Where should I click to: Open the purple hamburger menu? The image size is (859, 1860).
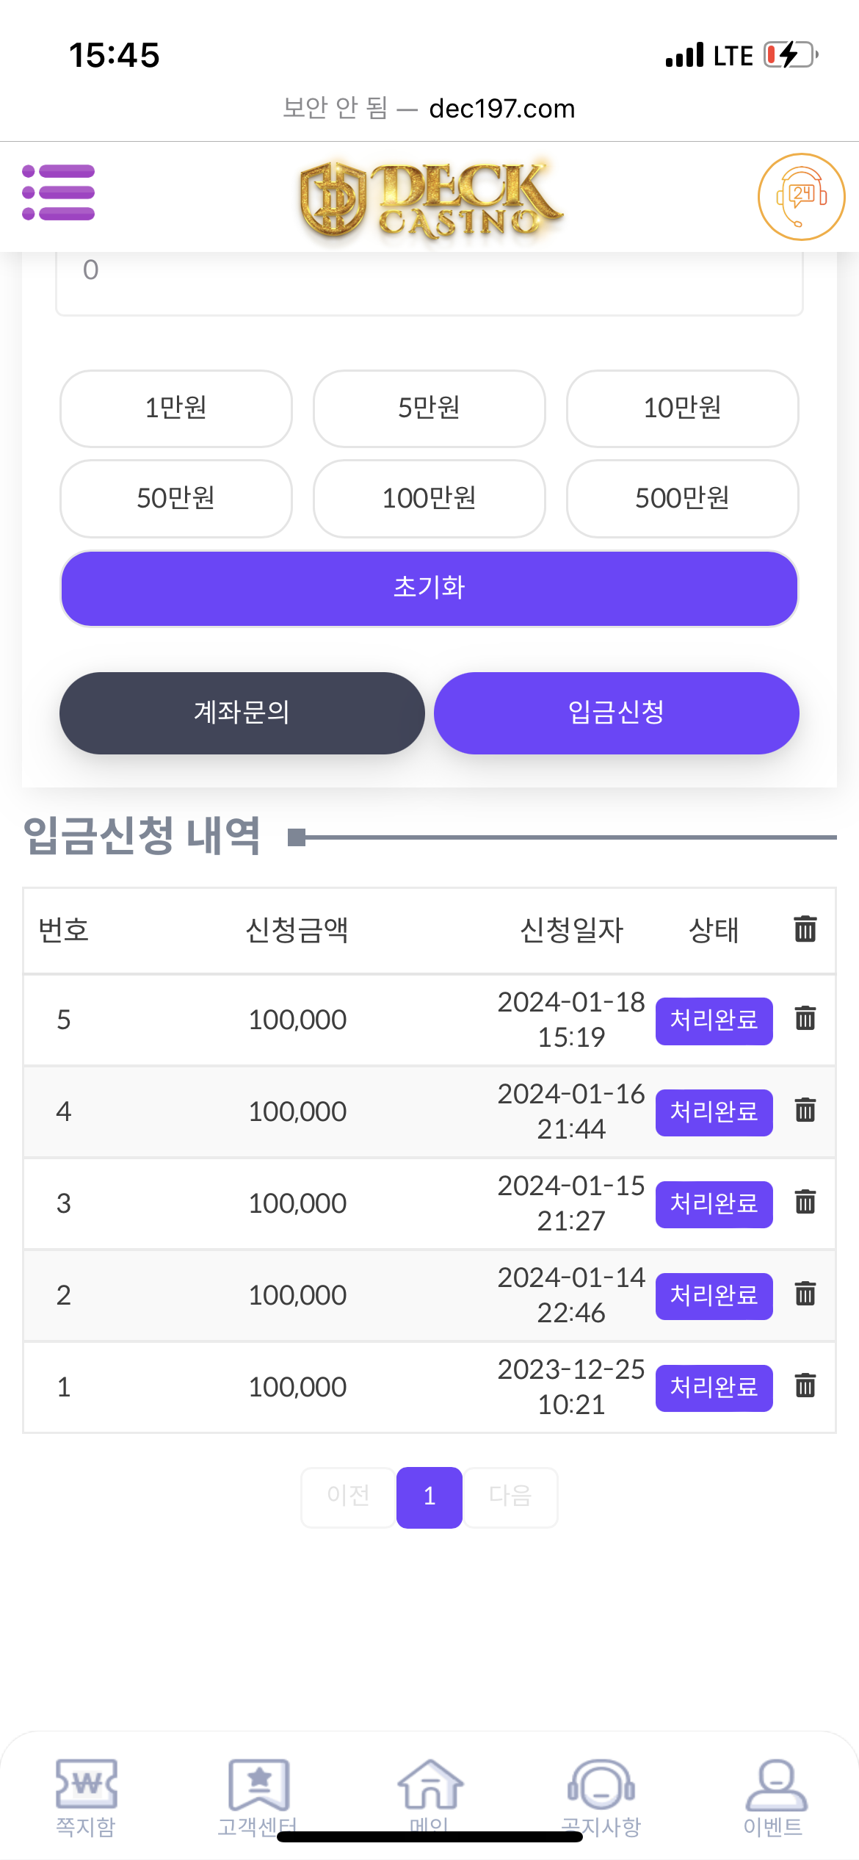[x=59, y=192]
